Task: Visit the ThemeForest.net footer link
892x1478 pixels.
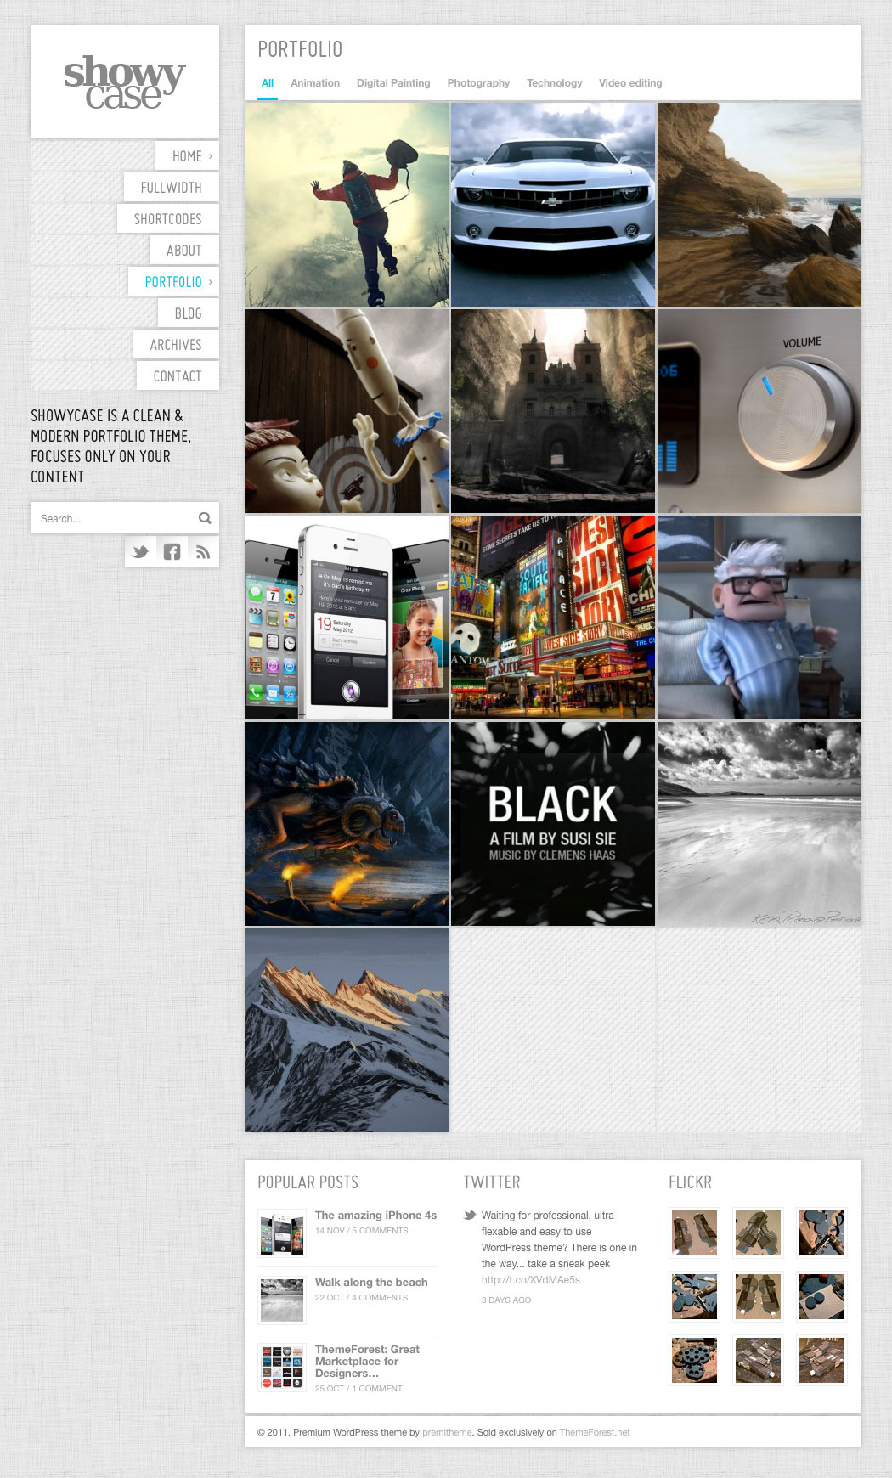Action: [x=595, y=1432]
